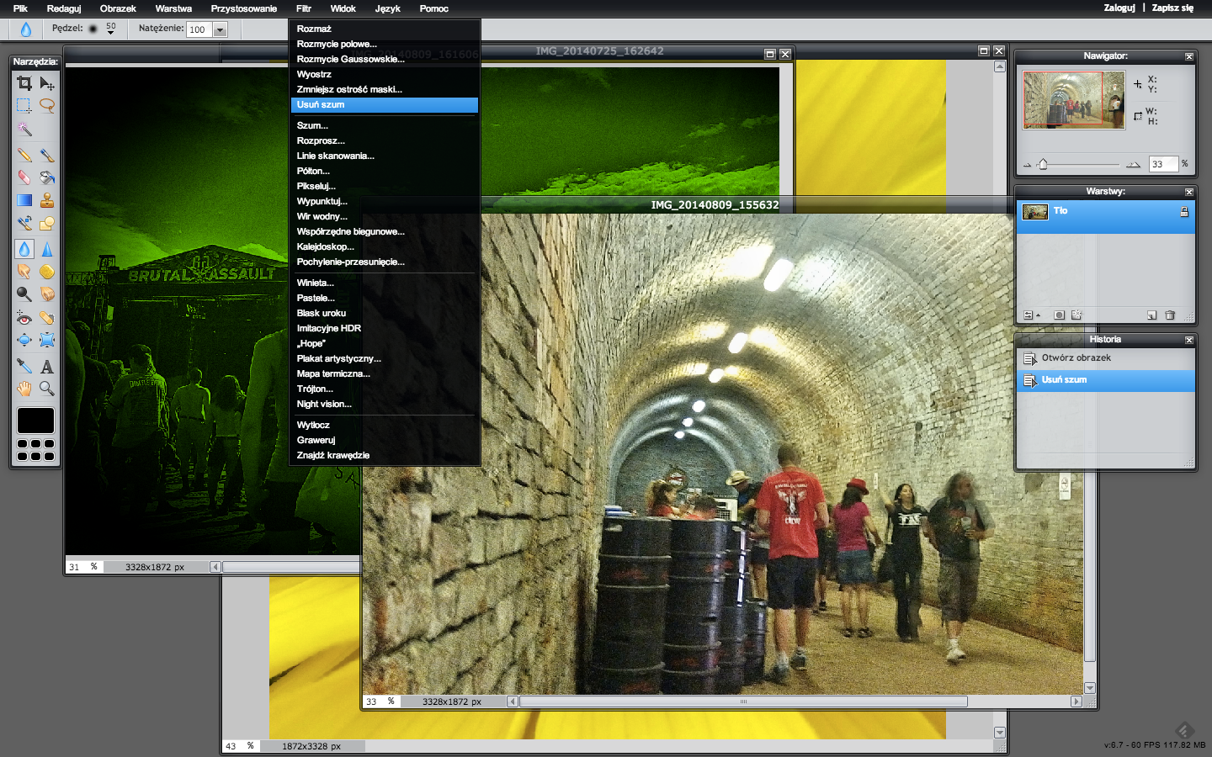Open layer styles in Warstwy panel

pos(1076,315)
